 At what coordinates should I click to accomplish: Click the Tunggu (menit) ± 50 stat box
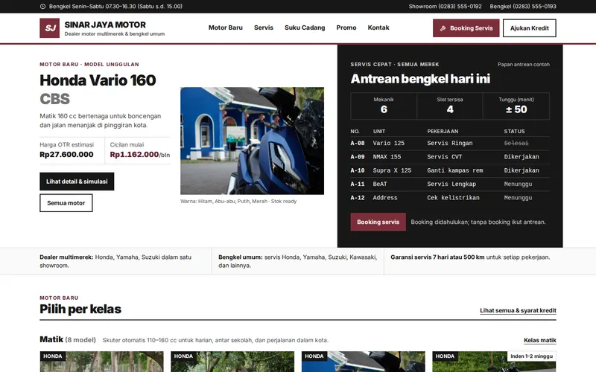coord(516,106)
